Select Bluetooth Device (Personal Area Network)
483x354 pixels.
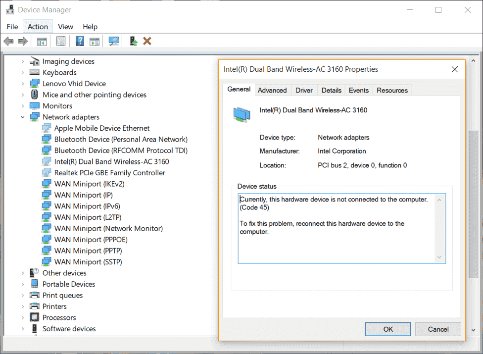pyautogui.click(x=121, y=139)
